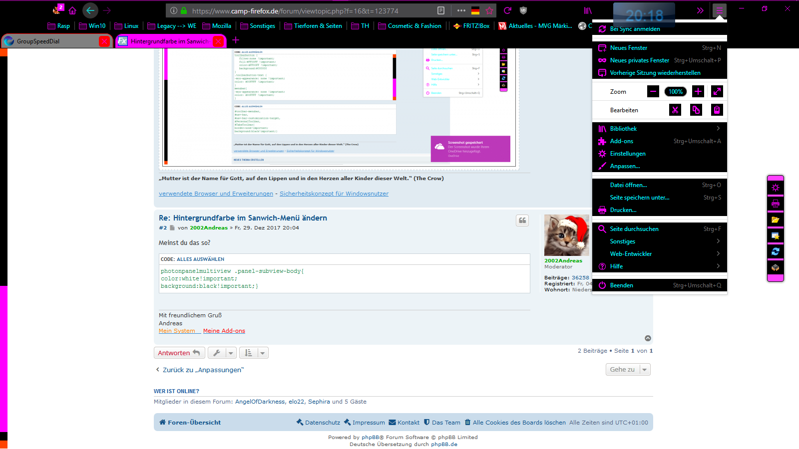The image size is (799, 449).
Task: Click the home icon in the toolbar
Action: (72, 10)
